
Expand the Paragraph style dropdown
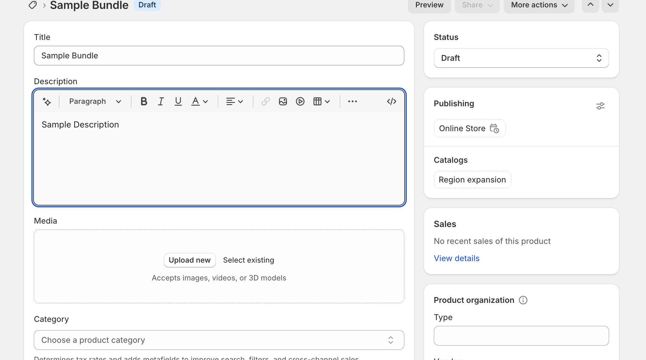tap(95, 101)
